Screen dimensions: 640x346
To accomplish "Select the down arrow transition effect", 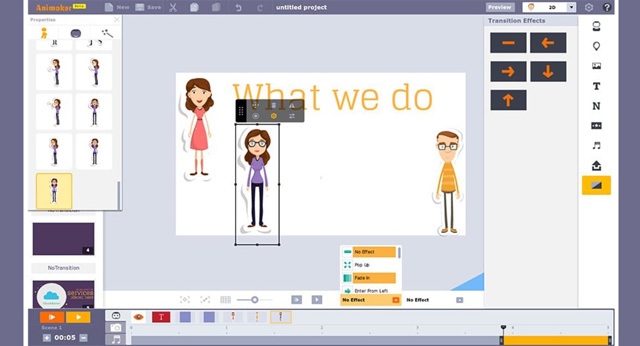I will coord(548,71).
